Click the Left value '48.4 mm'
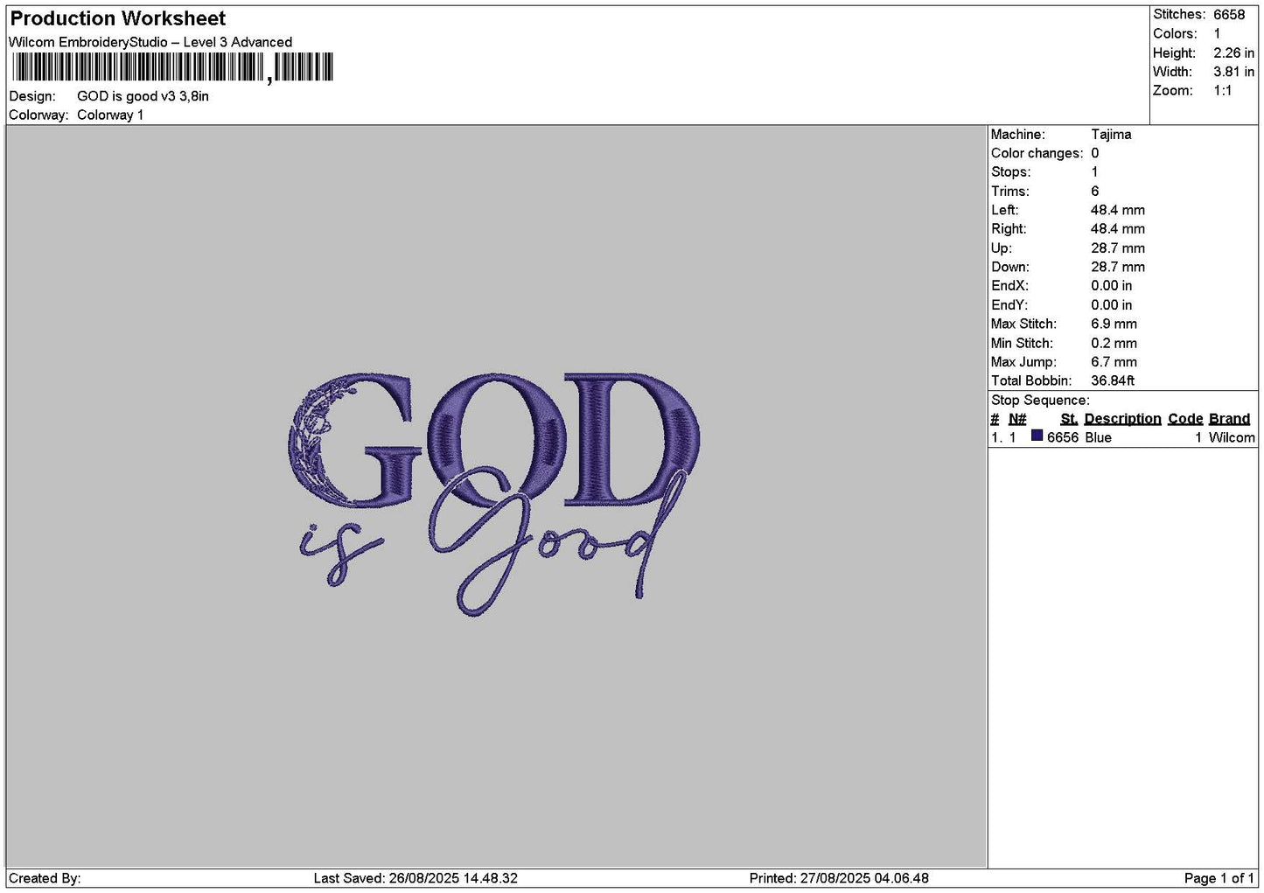Viewport: 1264px width, 893px height. [x=1118, y=210]
